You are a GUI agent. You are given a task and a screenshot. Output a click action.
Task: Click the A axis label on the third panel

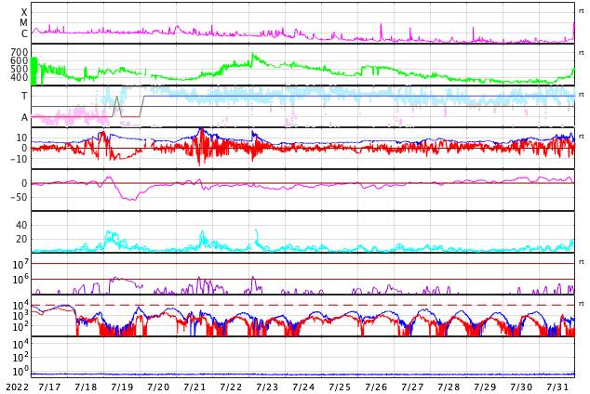click(x=24, y=118)
